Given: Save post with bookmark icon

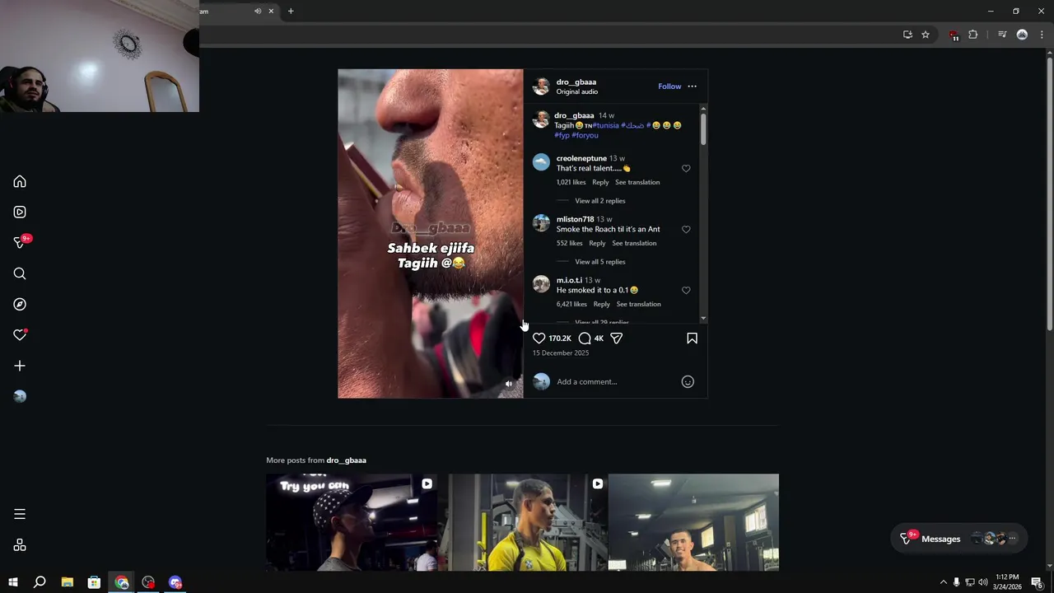Looking at the screenshot, I should pos(692,339).
